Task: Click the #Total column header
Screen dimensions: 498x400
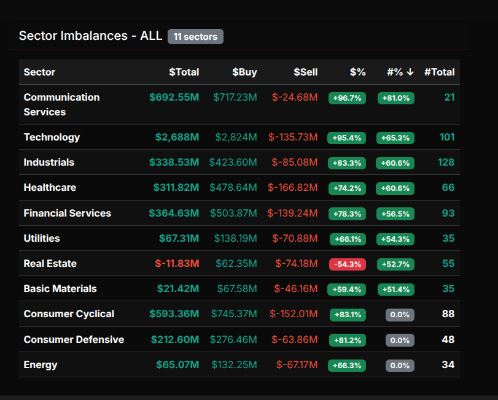Action: coord(439,72)
